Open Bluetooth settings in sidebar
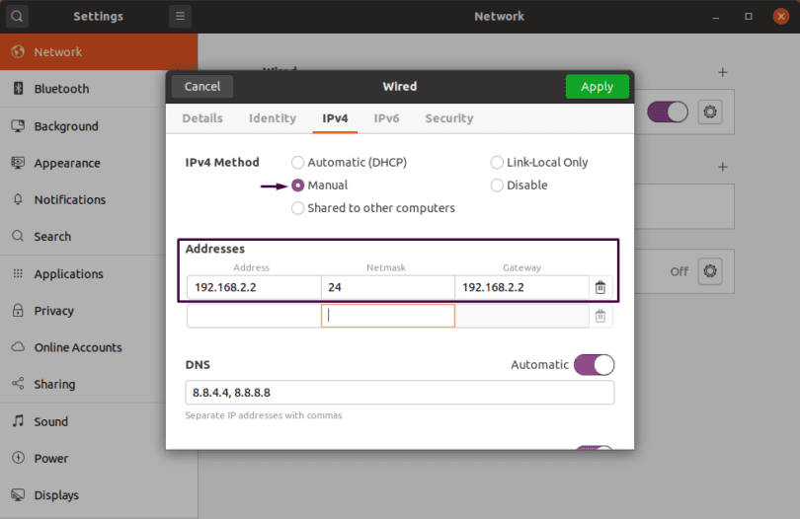The width and height of the screenshot is (800, 519). pyautogui.click(x=61, y=89)
